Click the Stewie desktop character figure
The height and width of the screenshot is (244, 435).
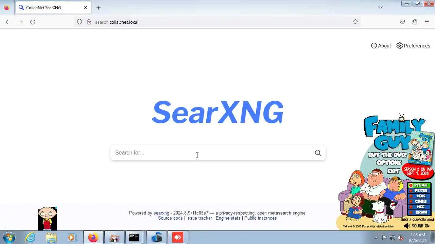coord(47,219)
